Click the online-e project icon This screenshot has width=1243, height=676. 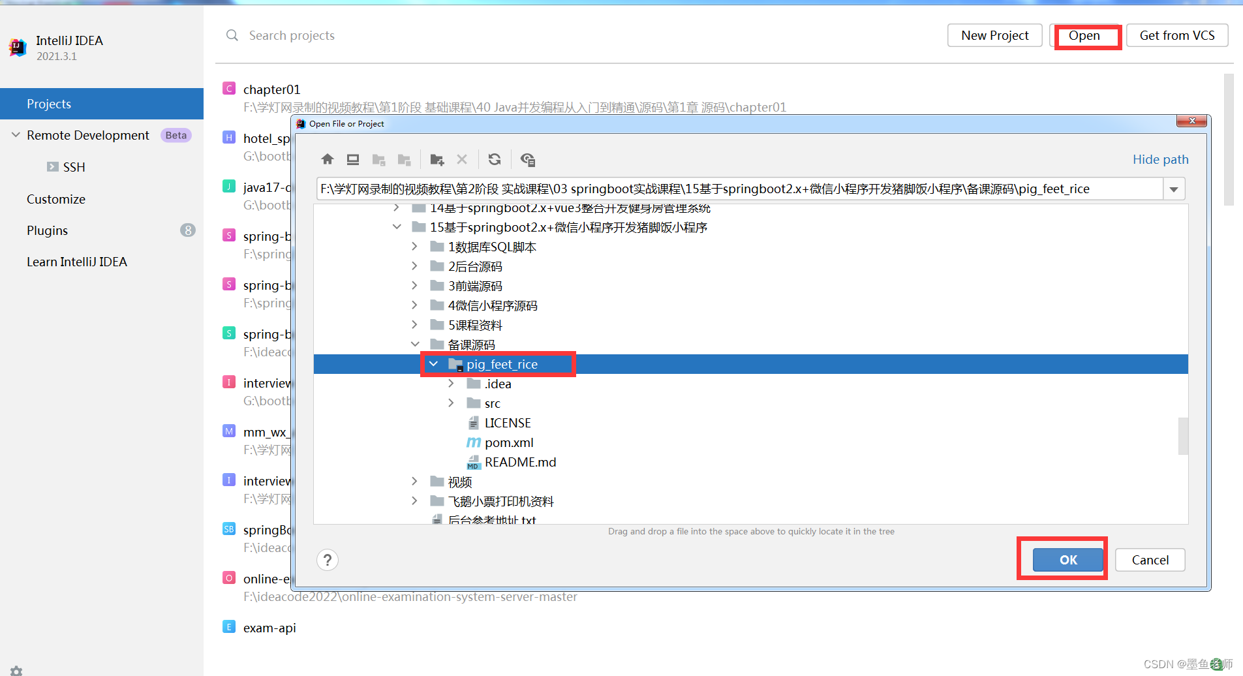tap(229, 577)
